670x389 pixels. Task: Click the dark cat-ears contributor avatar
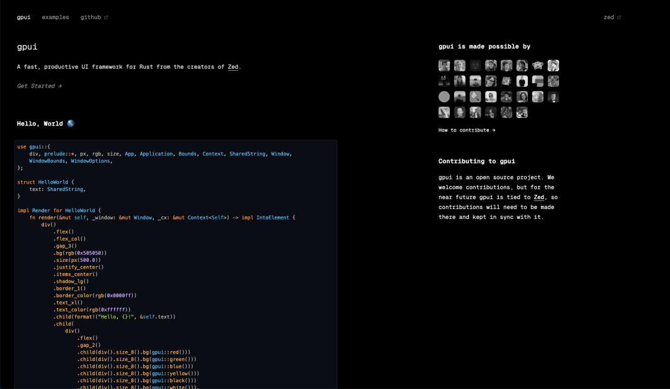click(444, 81)
